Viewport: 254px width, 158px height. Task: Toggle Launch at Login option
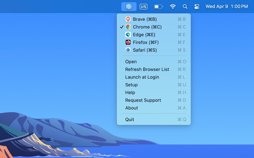point(142,77)
